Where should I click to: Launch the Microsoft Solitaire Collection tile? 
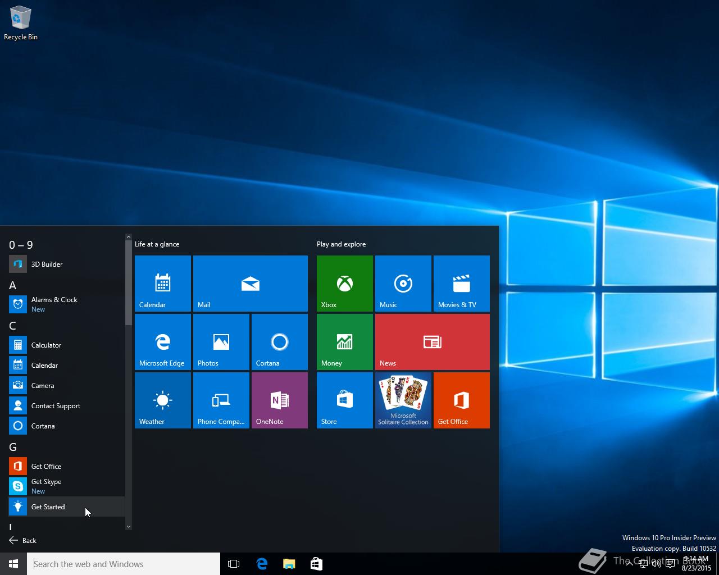point(403,400)
